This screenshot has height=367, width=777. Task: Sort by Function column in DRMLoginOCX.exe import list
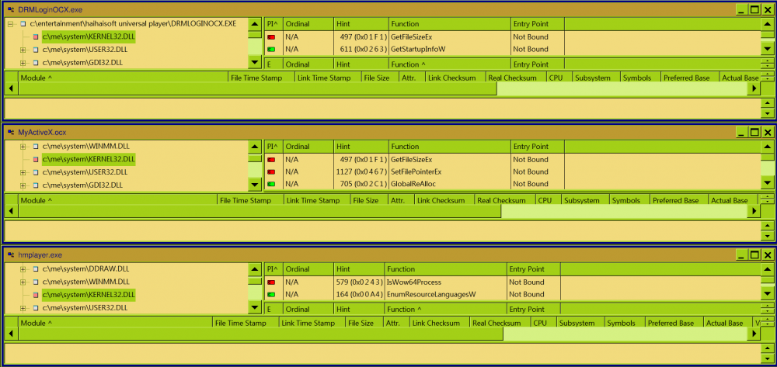coord(449,24)
